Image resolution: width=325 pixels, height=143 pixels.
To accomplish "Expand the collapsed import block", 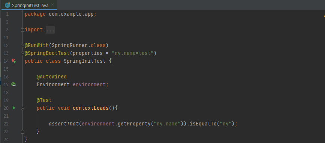I will click(22, 30).
